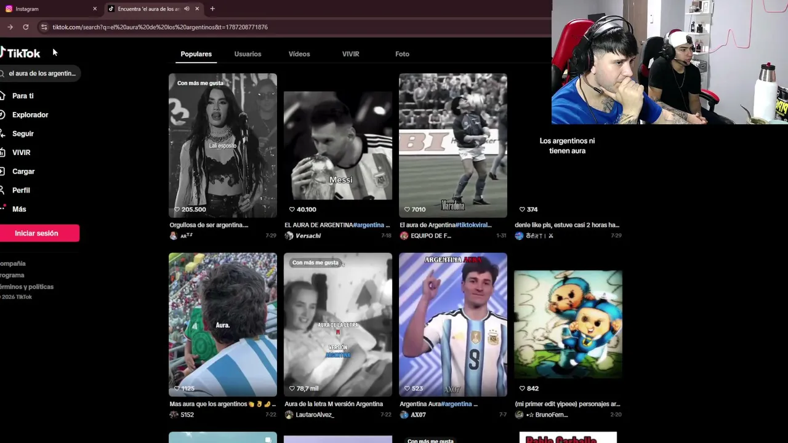Click the username 'Versachi'
Screen dimensions: 788x443
click(x=308, y=236)
